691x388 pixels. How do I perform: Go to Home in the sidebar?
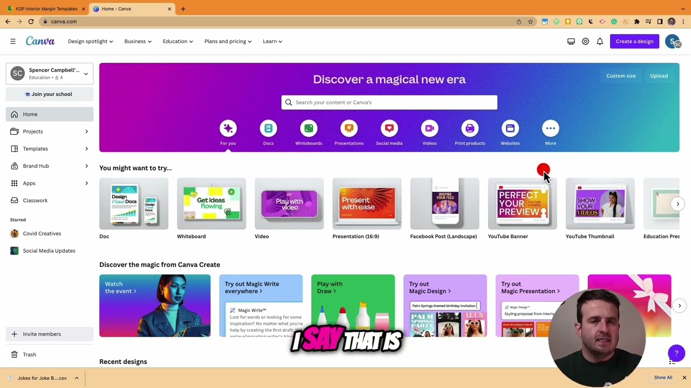click(50, 114)
